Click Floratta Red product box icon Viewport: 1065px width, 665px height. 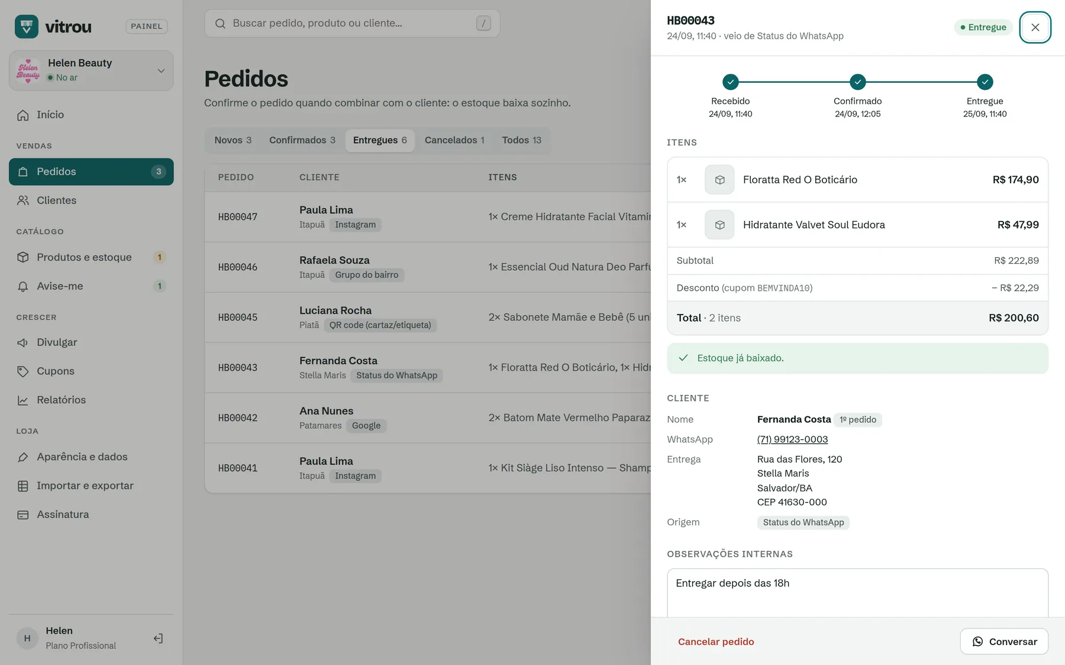click(719, 180)
